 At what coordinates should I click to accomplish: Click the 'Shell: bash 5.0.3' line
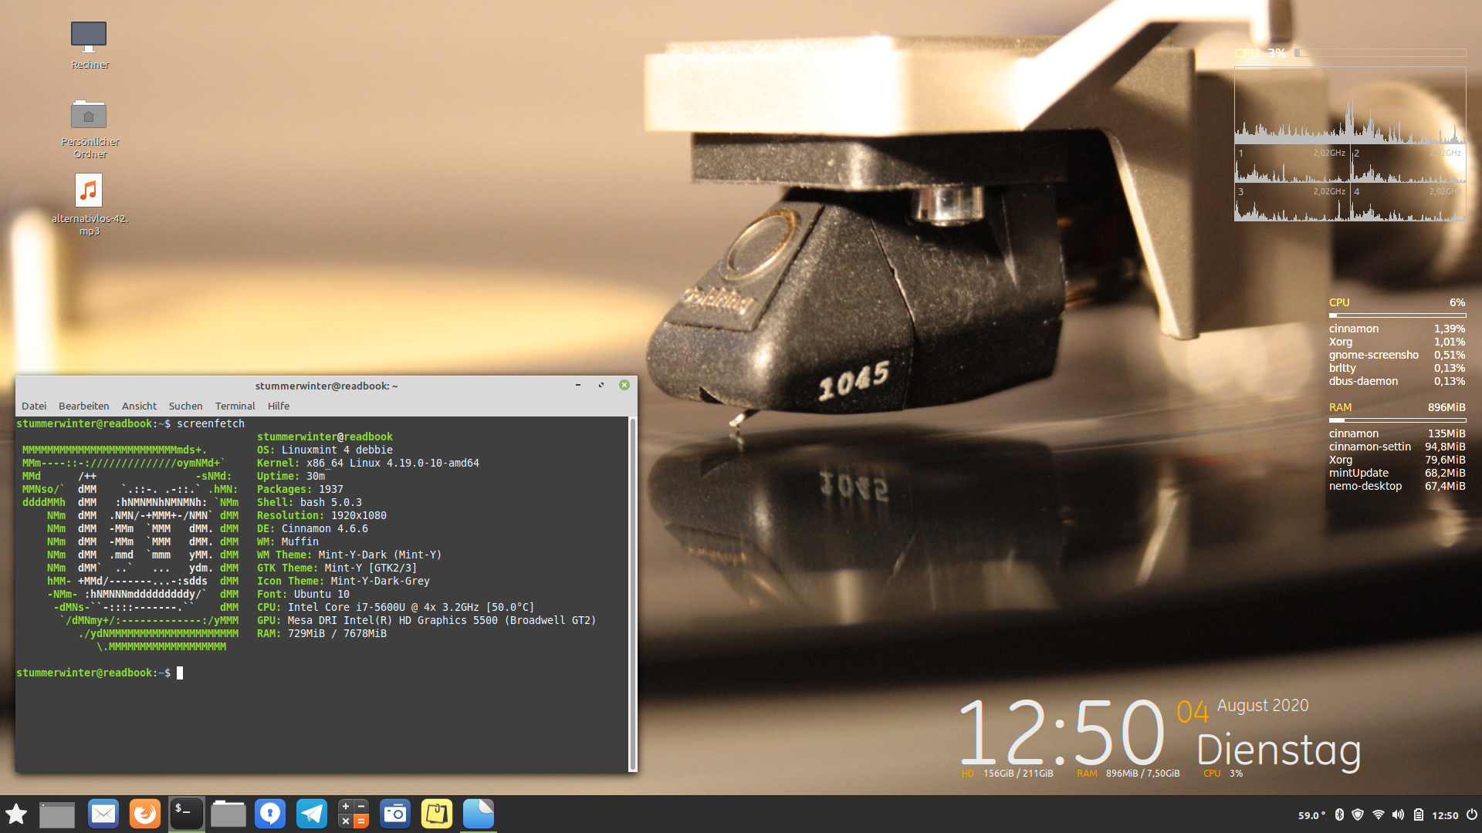[x=310, y=502]
